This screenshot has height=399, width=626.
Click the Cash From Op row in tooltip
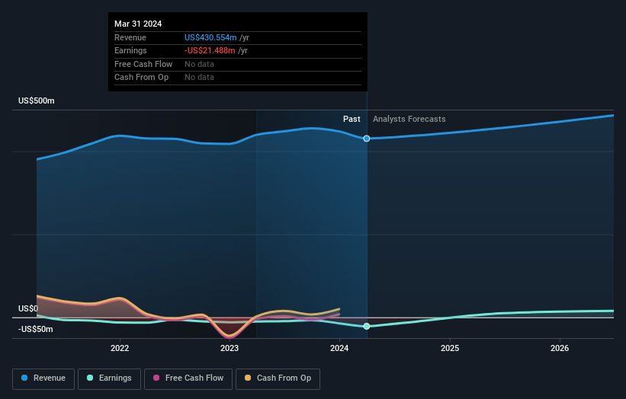238,78
